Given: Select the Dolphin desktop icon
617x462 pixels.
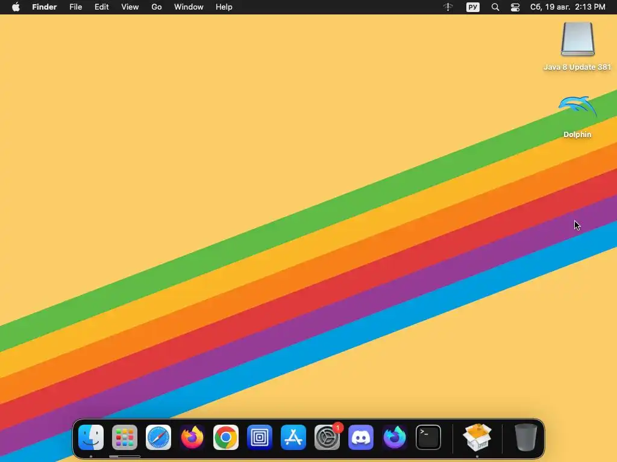Looking at the screenshot, I should tap(578, 107).
